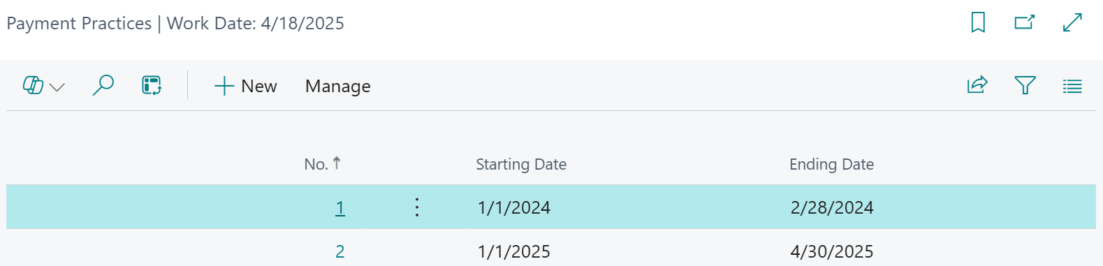Open the analysis mode icon
The image size is (1103, 266).
click(152, 86)
